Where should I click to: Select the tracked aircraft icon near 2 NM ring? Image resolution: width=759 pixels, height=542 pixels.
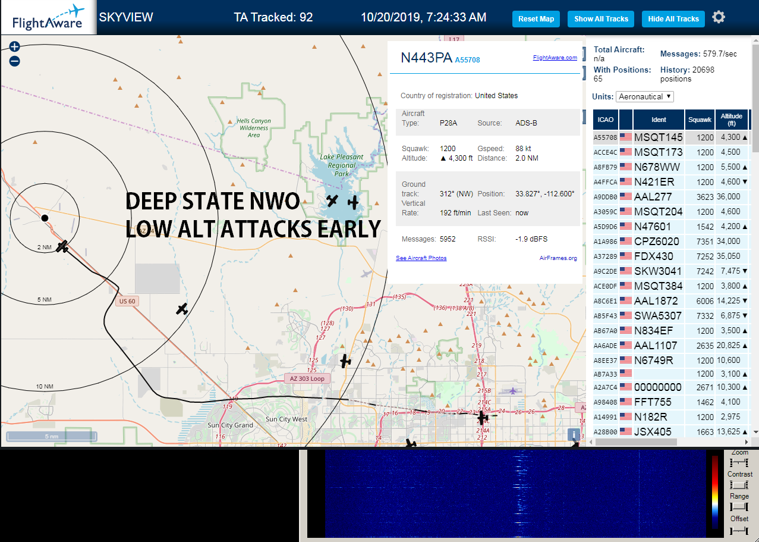[x=62, y=246]
